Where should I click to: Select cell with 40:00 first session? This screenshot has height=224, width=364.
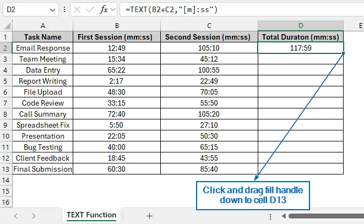pos(117,147)
